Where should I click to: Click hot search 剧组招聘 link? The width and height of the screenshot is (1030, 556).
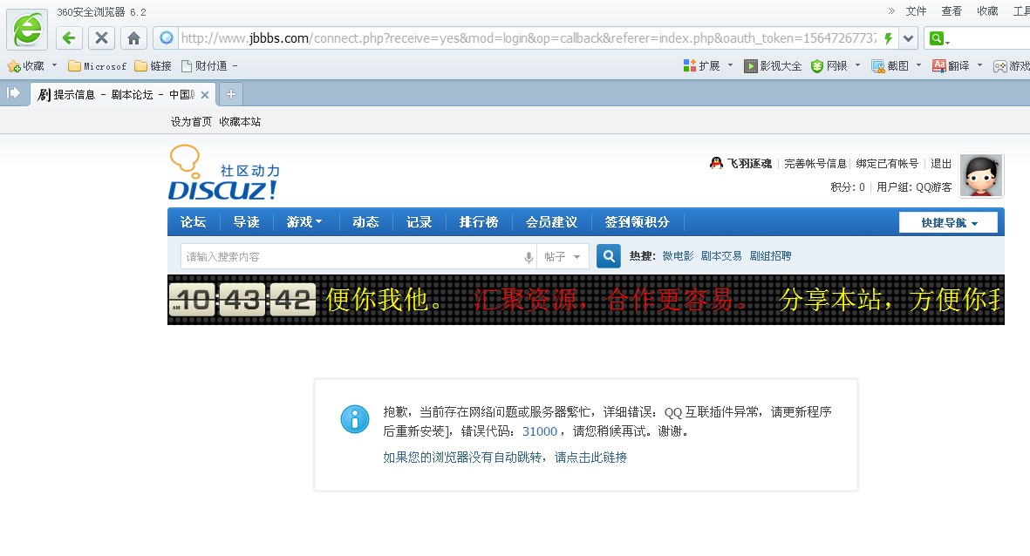click(770, 256)
